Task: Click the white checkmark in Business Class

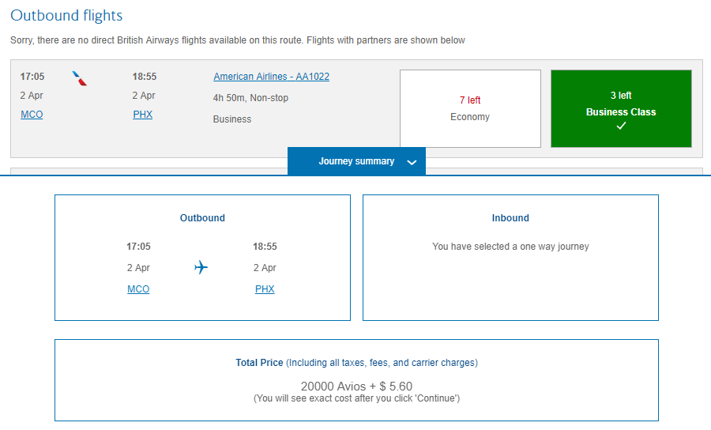Action: pos(621,126)
